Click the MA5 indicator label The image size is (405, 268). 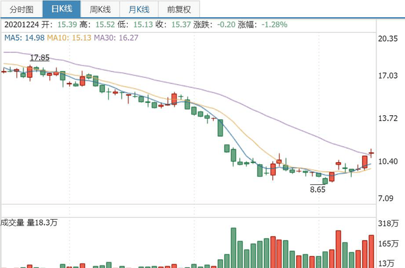(x=24, y=38)
